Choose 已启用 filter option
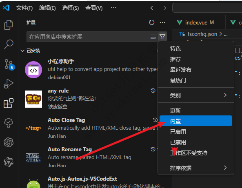Screen dimensions: 242x188 196,132
